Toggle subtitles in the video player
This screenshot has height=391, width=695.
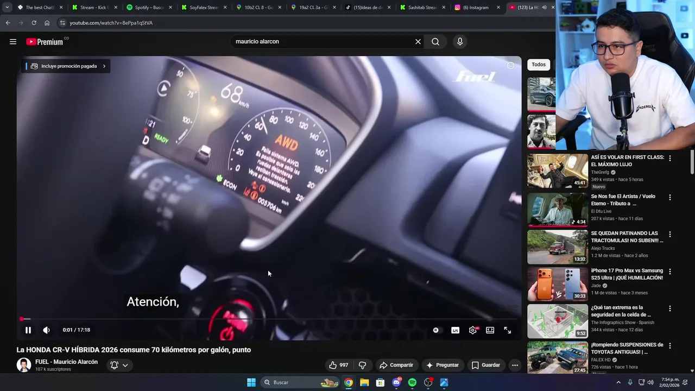pyautogui.click(x=456, y=330)
